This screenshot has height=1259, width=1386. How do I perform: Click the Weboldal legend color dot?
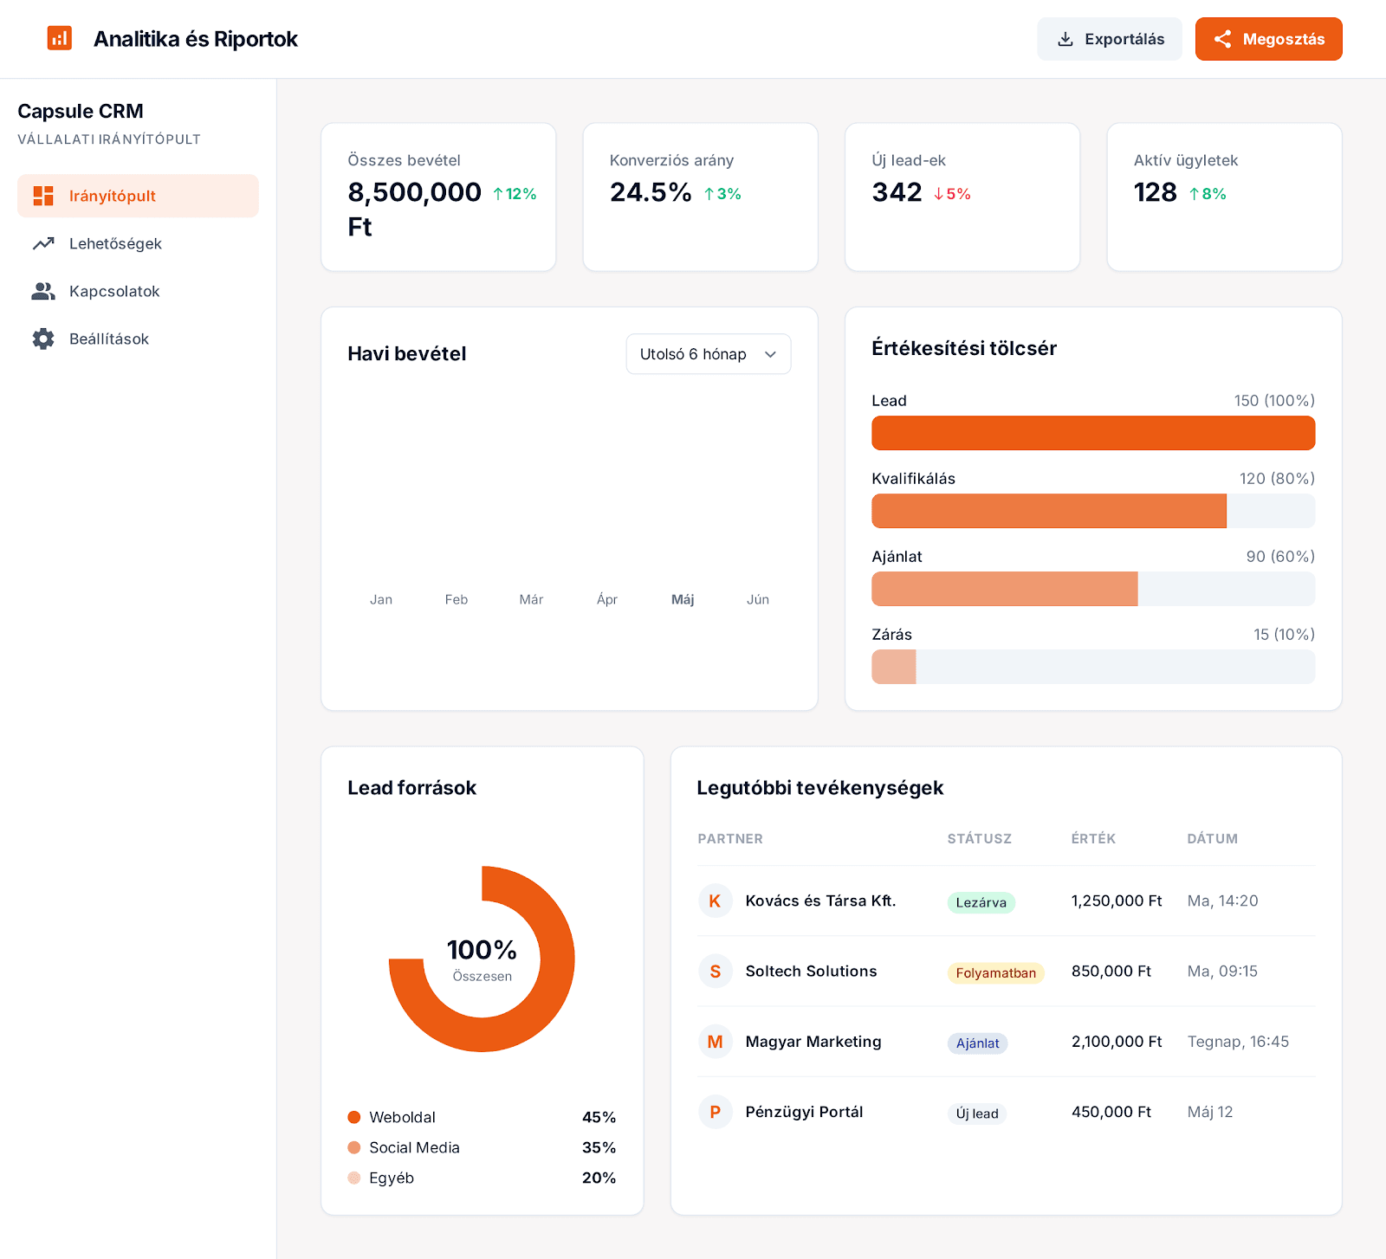(354, 1117)
